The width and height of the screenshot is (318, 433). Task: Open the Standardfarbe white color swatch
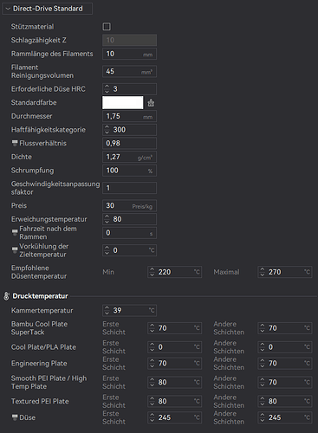(123, 103)
